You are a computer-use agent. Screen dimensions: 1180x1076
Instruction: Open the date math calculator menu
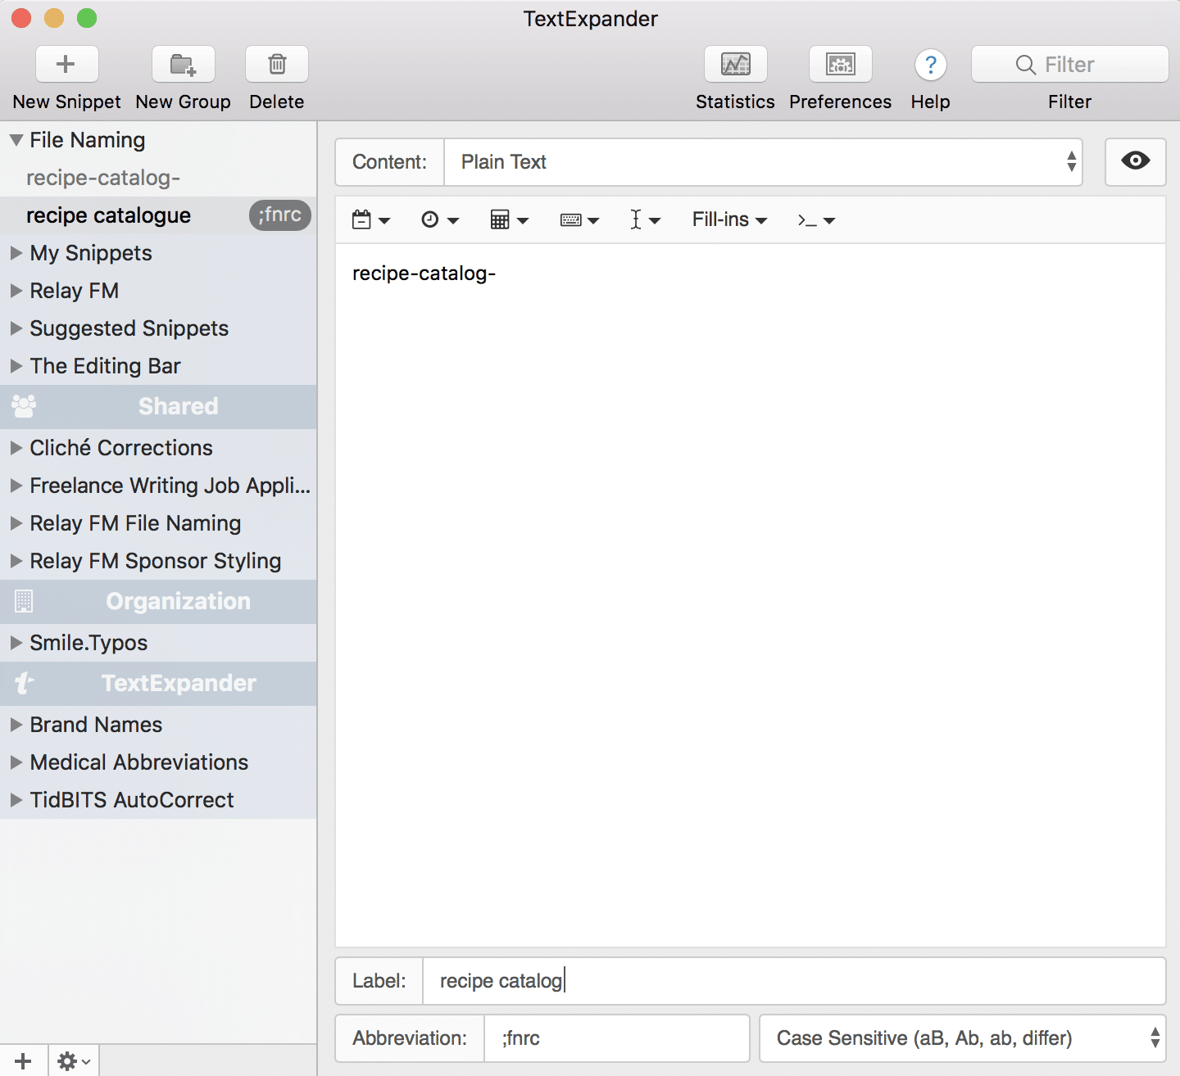pyautogui.click(x=509, y=219)
